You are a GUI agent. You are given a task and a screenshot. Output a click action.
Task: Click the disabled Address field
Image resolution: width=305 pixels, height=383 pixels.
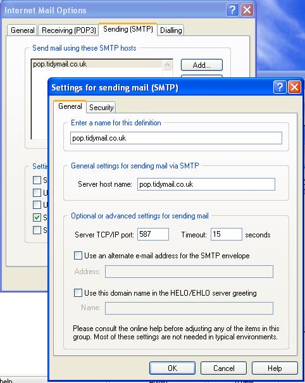click(x=189, y=272)
